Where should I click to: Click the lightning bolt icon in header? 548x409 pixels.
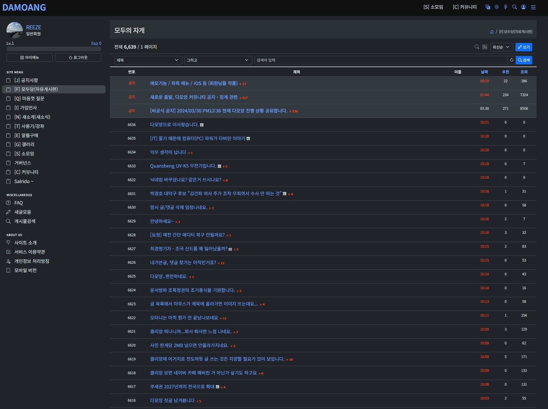pyautogui.click(x=506, y=7)
